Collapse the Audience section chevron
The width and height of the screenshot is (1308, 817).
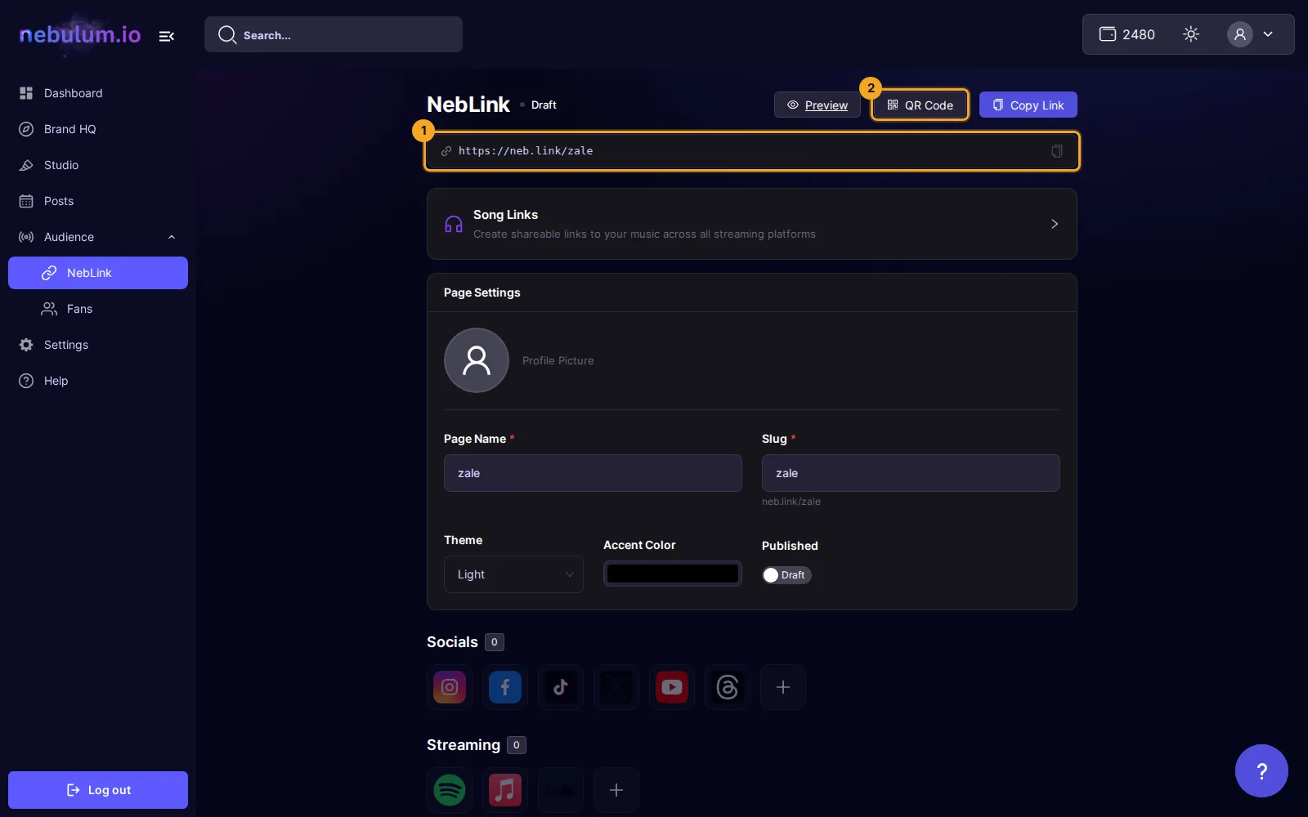click(x=172, y=237)
